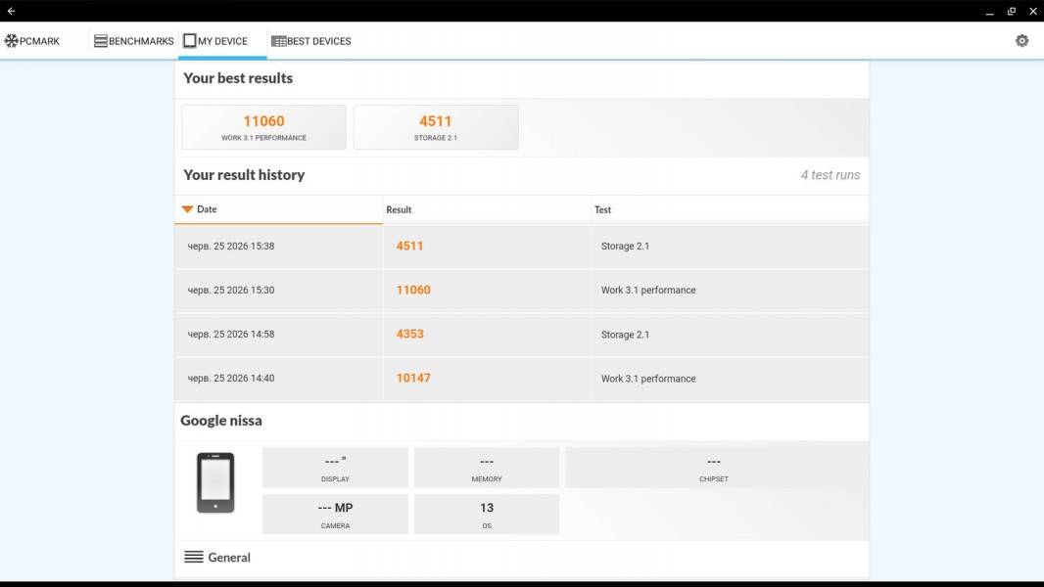
Task: Switch to the My Device tab
Action: point(222,41)
